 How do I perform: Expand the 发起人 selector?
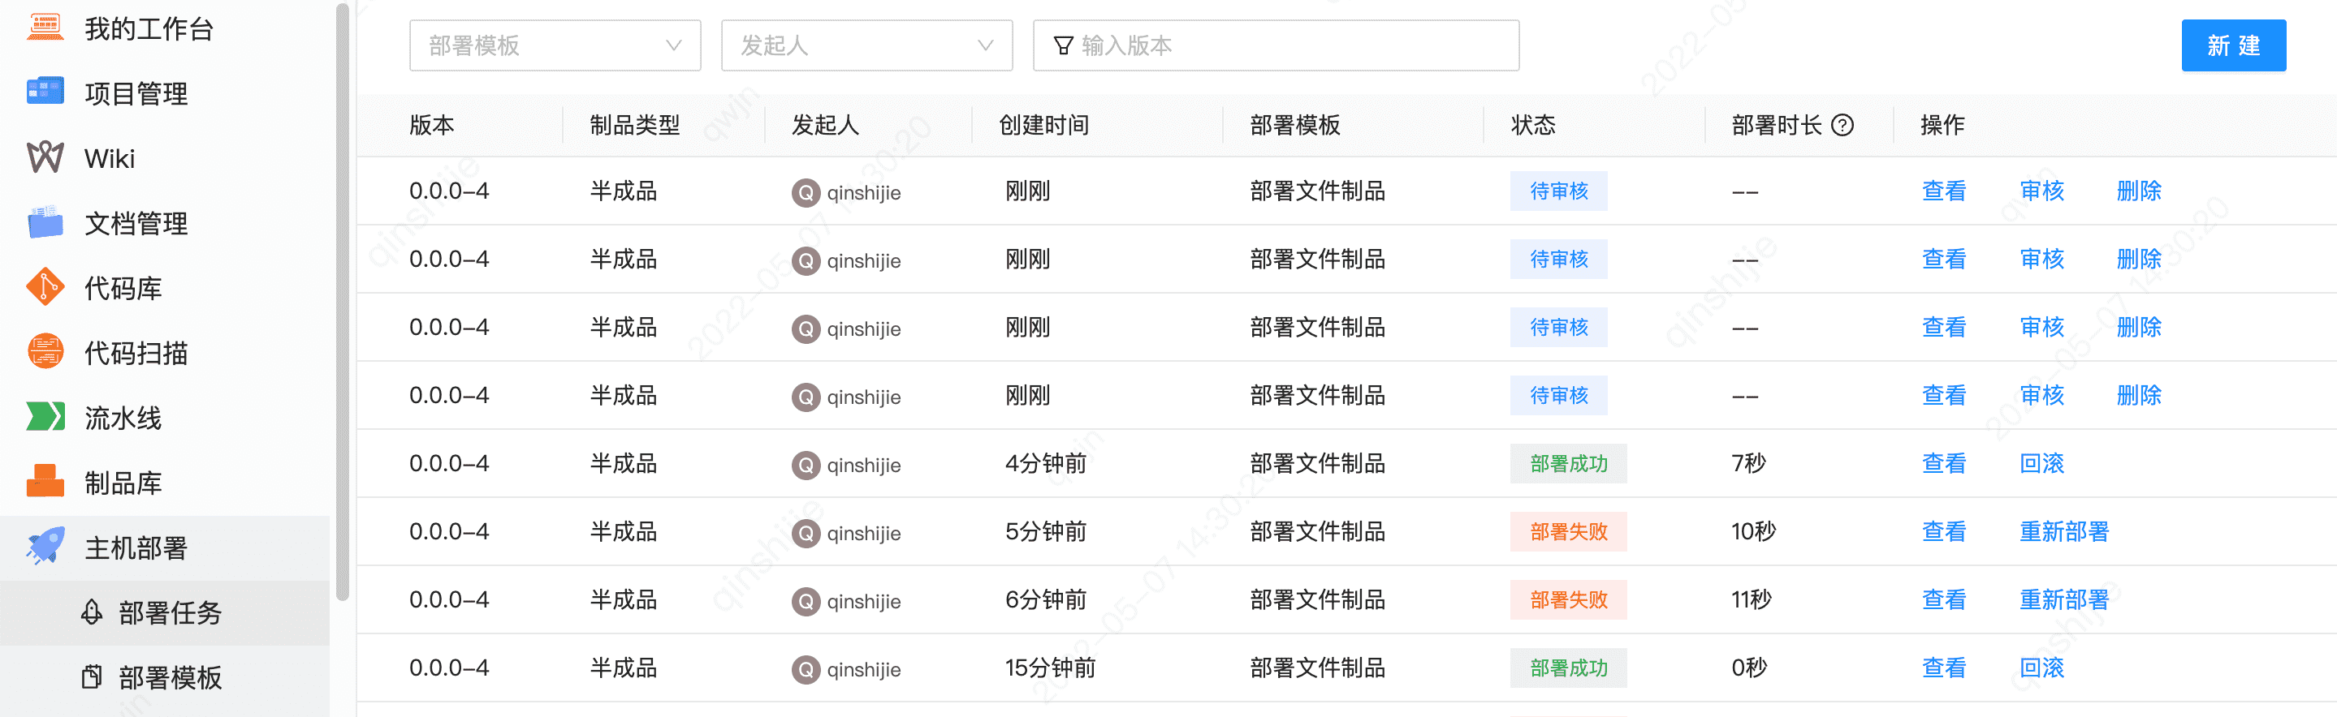[x=866, y=45]
